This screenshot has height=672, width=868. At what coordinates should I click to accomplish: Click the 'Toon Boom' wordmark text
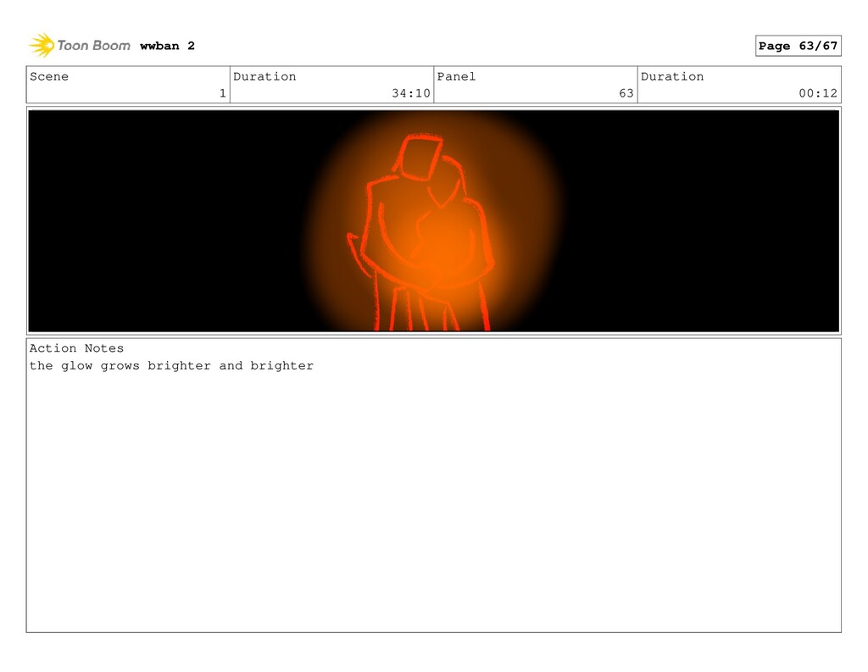click(93, 46)
